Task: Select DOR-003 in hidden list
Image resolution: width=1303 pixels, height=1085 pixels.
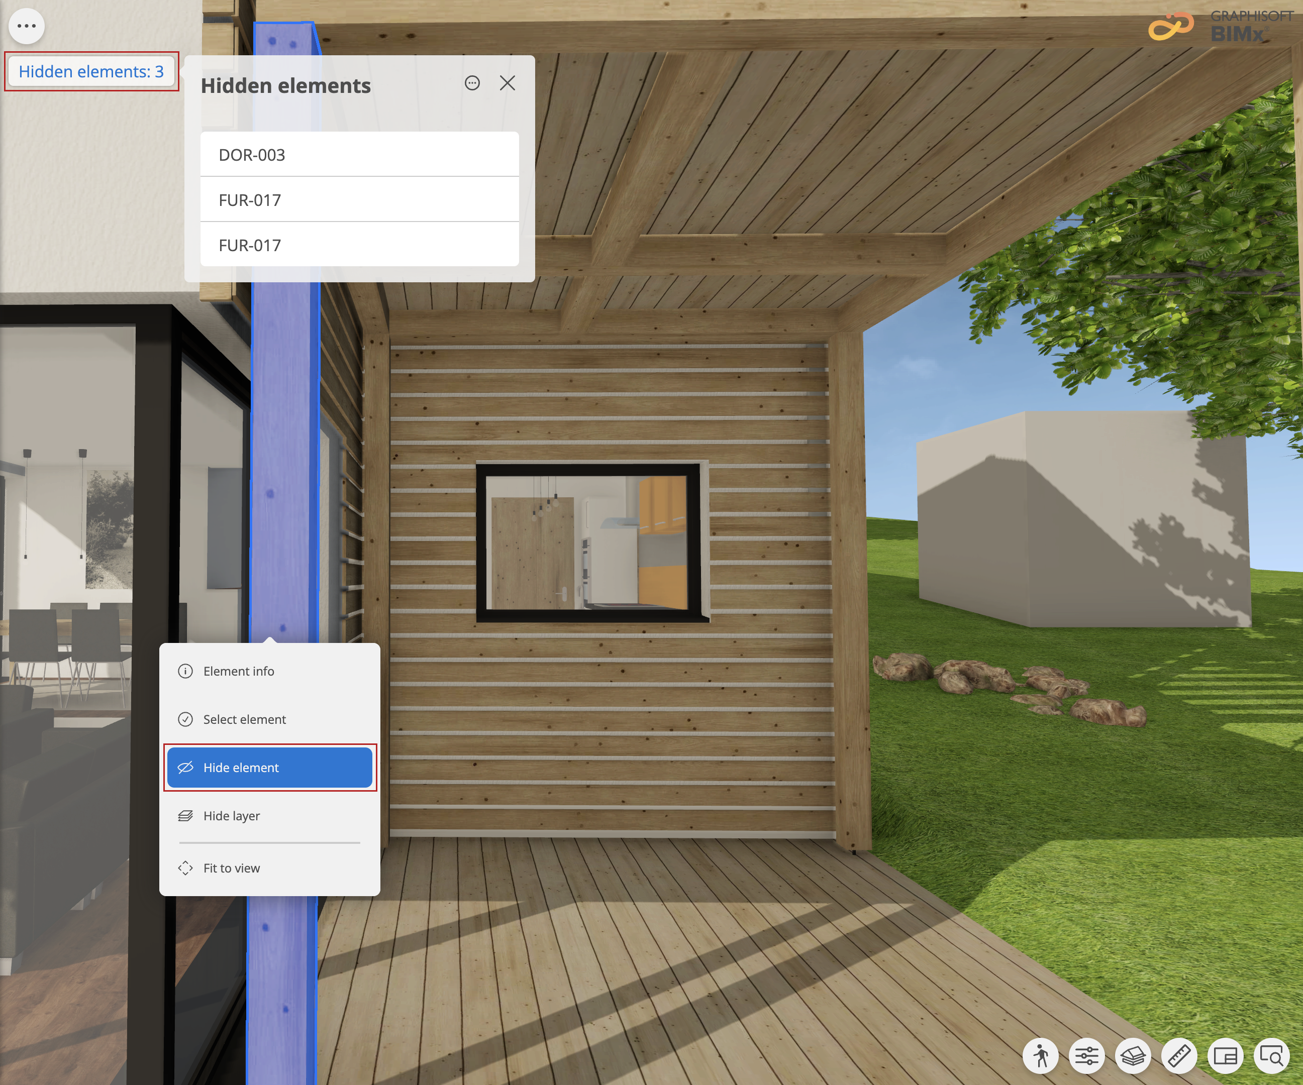Action: (359, 155)
